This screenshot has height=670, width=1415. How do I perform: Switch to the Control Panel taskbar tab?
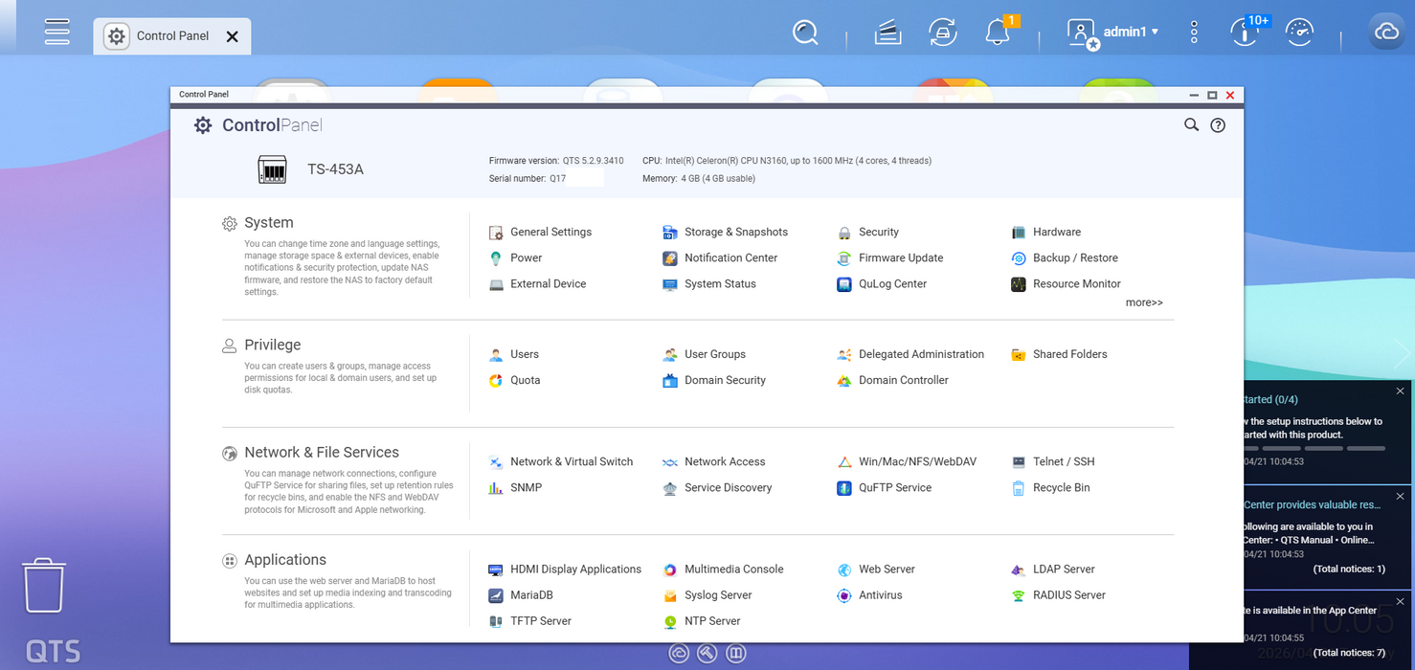(x=163, y=36)
